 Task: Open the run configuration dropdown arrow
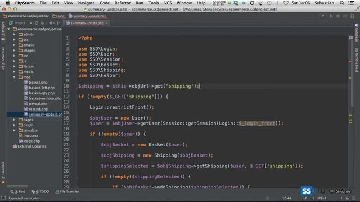click(323, 16)
